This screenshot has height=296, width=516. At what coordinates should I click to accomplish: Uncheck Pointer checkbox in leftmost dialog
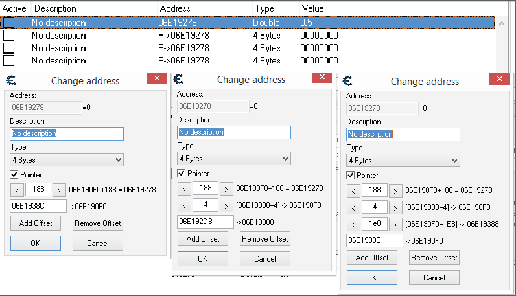pos(14,175)
